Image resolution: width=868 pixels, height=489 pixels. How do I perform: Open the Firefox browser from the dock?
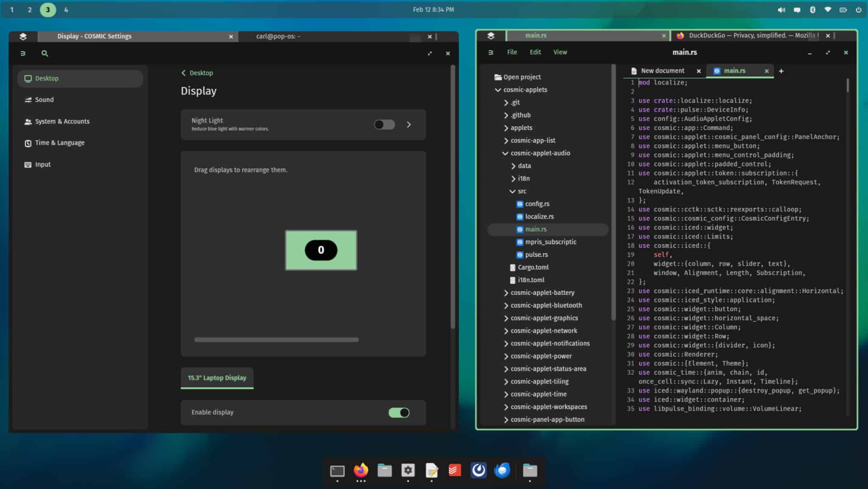[x=361, y=471]
